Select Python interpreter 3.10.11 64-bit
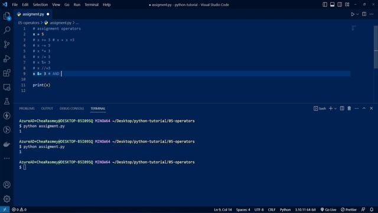 coord(305,209)
